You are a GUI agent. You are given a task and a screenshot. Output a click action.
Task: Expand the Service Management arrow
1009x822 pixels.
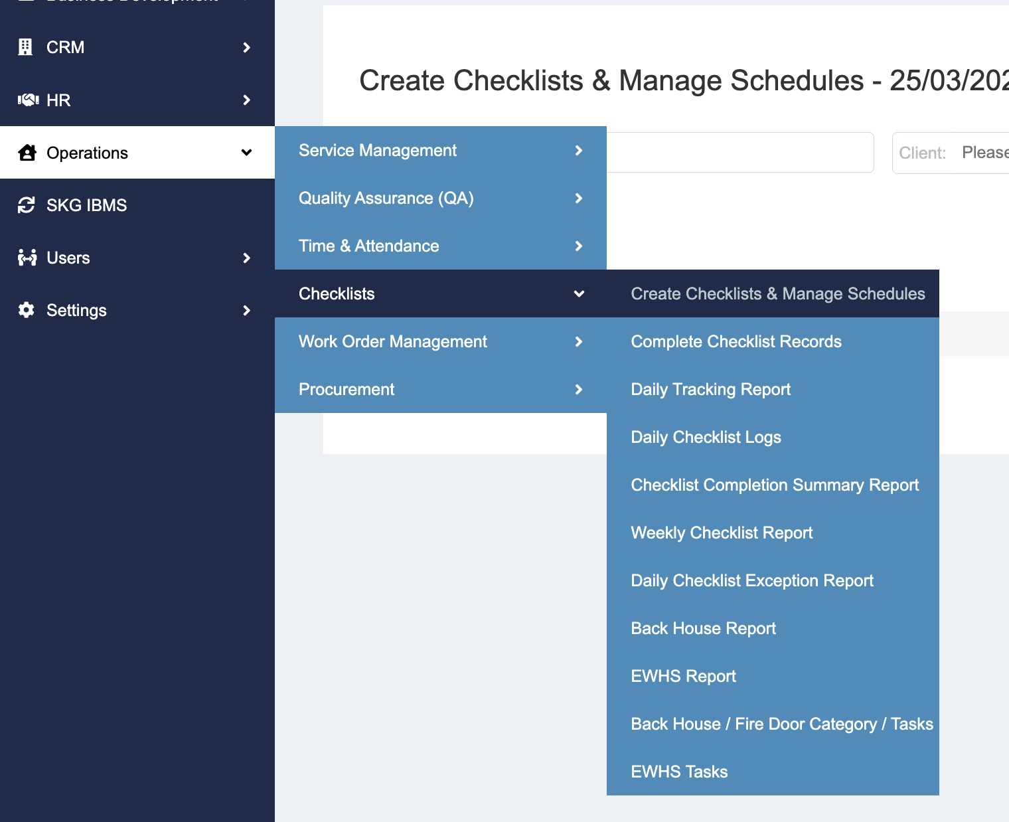tap(578, 151)
